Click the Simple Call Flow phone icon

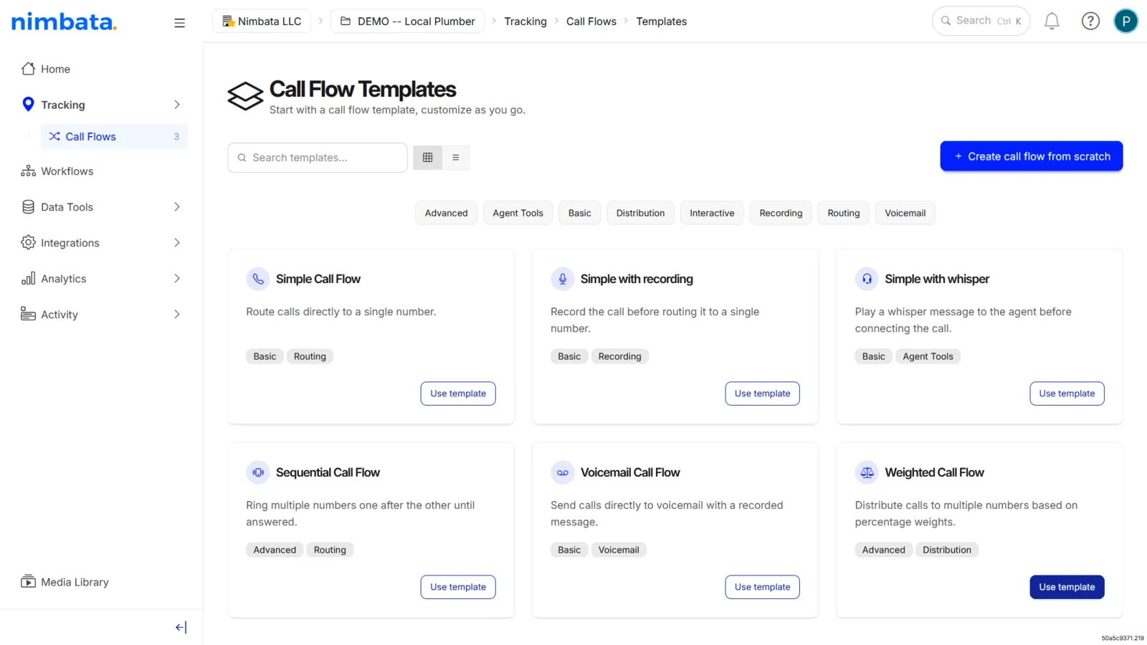[258, 279]
